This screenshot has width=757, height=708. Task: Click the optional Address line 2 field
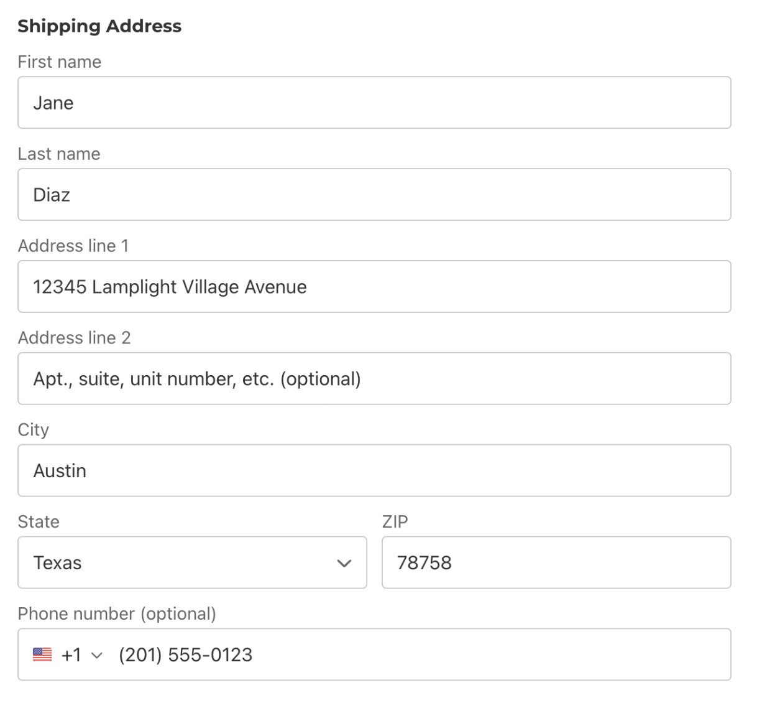click(373, 378)
